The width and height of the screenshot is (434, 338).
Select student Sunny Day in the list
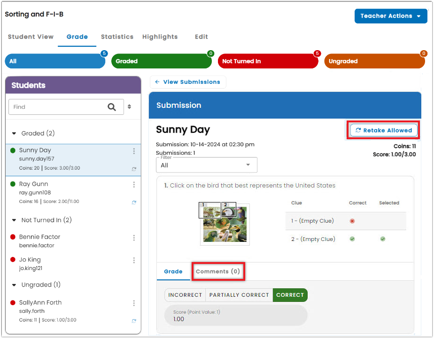tap(73, 160)
